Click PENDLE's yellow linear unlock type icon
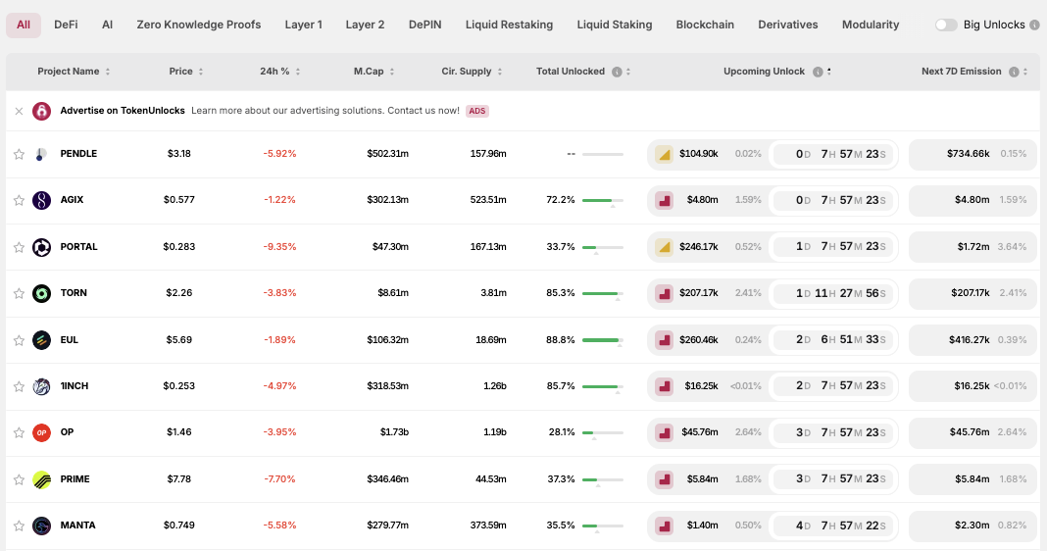Image resolution: width=1047 pixels, height=551 pixels. pos(664,154)
